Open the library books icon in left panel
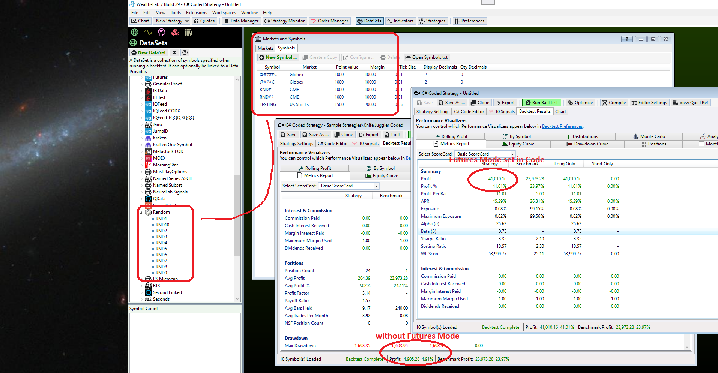The height and width of the screenshot is (373, 718). pyautogui.click(x=189, y=33)
